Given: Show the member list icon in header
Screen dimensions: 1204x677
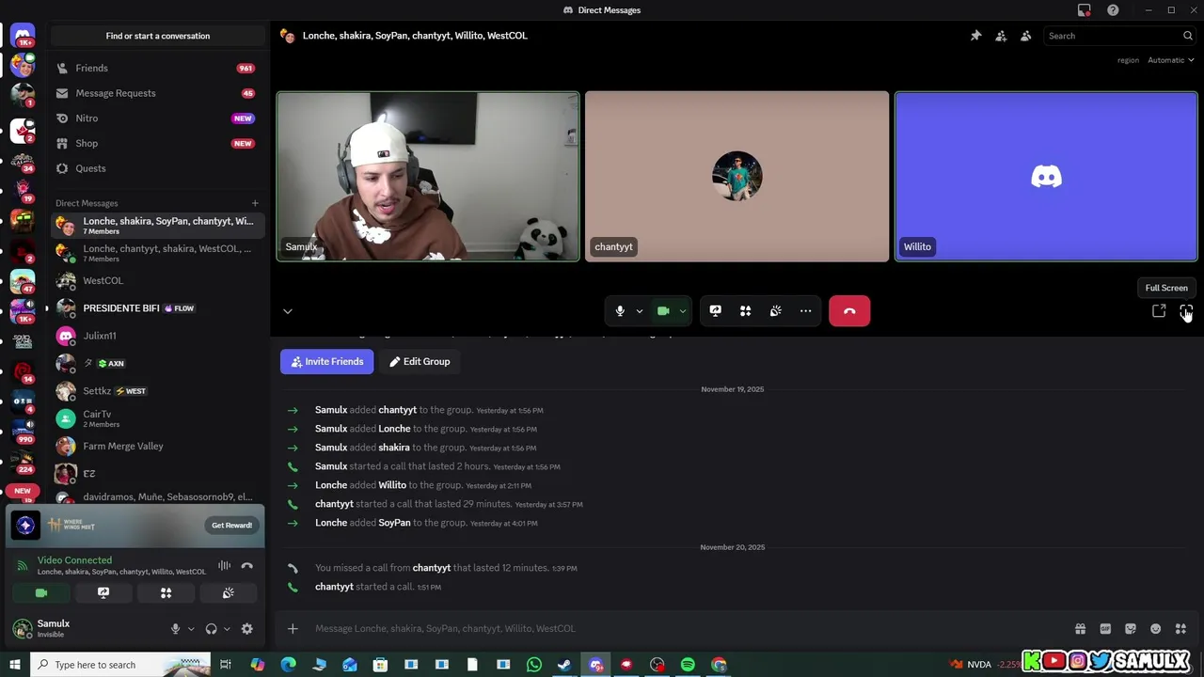Looking at the screenshot, I should pos(1025,36).
